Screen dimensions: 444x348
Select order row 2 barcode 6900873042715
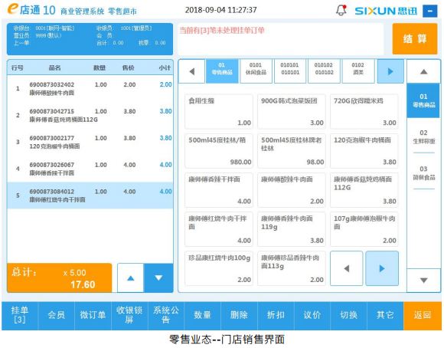(90, 115)
